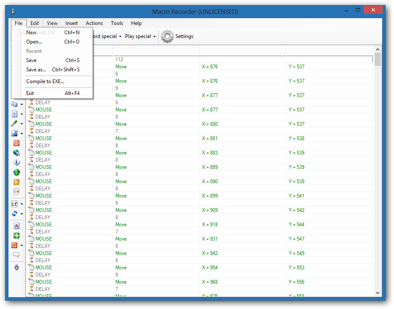
Task: Click the picture image icon in the left toolbar
Action: [x=14, y=133]
